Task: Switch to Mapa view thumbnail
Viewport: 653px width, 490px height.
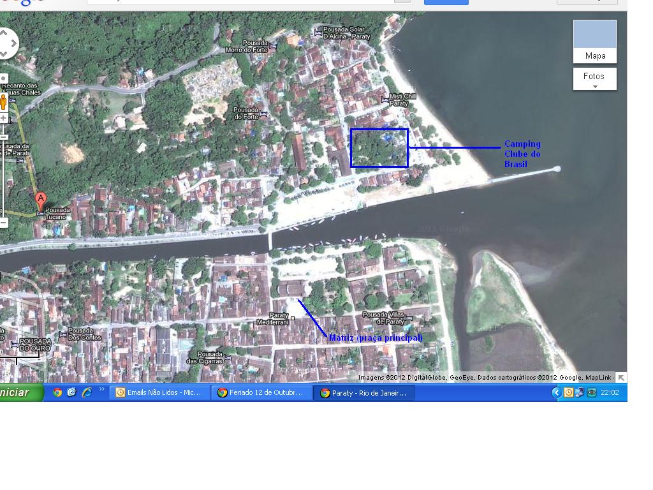Action: (x=594, y=40)
